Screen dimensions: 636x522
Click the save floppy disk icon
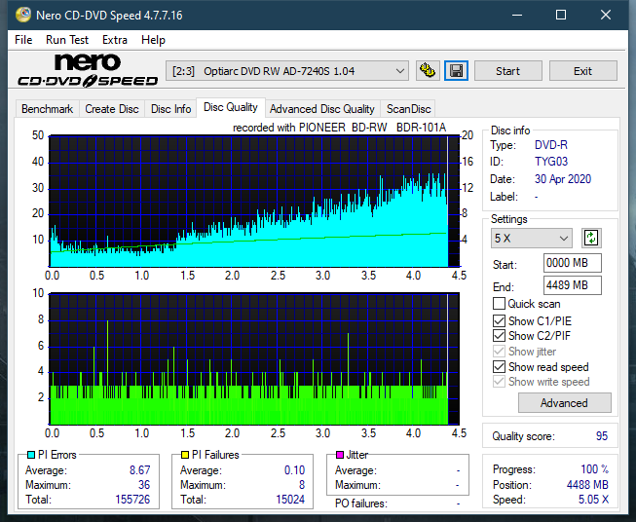click(456, 71)
